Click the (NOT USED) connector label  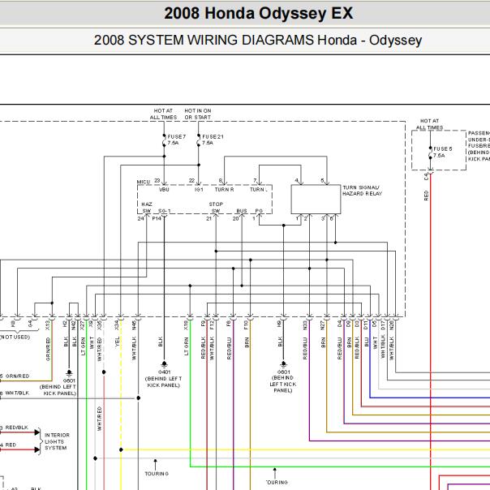coord(15,337)
